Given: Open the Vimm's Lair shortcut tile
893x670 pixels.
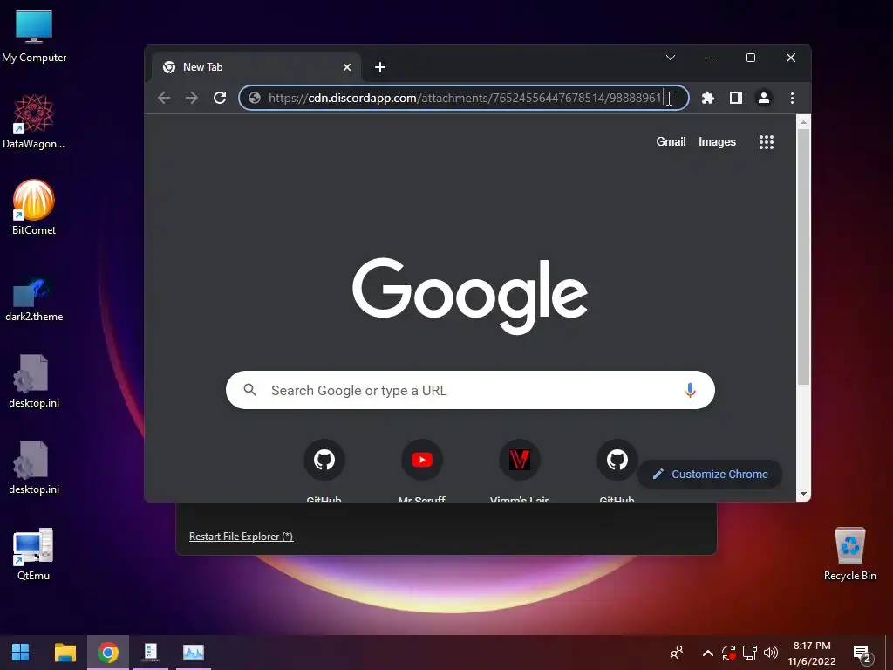Looking at the screenshot, I should pyautogui.click(x=520, y=460).
